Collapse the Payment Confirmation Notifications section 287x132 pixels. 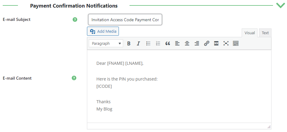(280, 5)
